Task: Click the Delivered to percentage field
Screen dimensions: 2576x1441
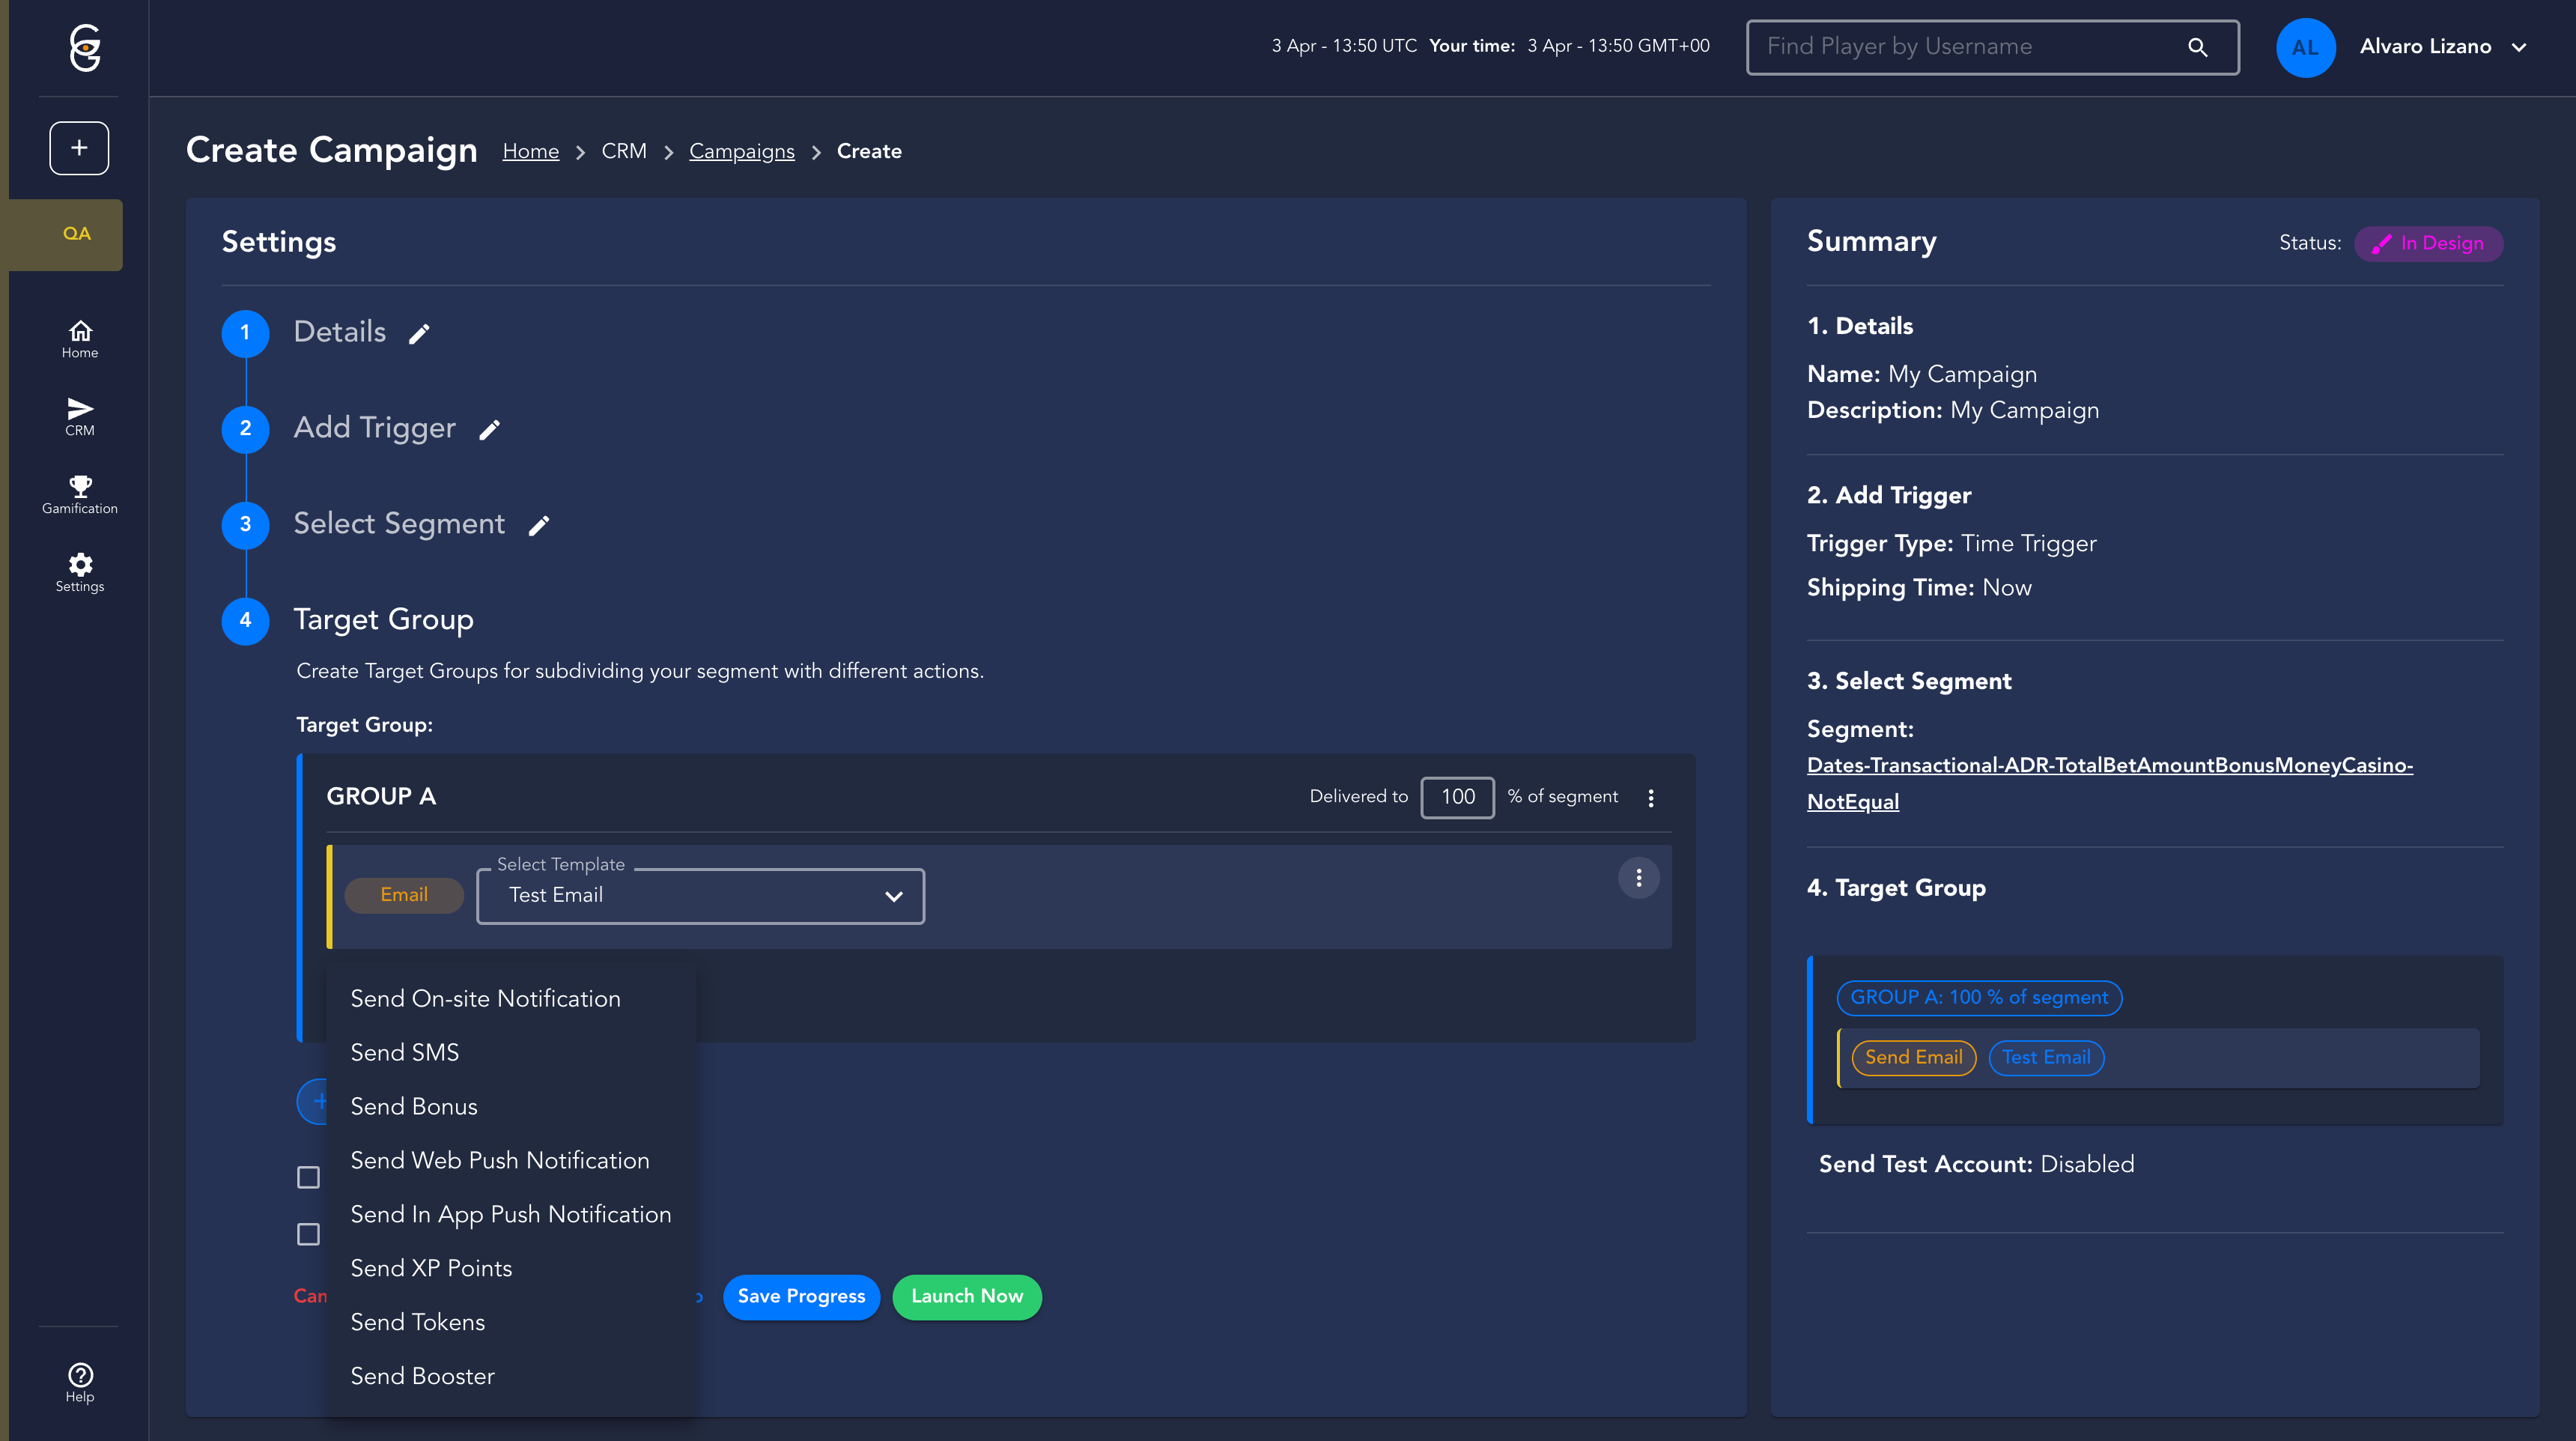Action: 1457,797
